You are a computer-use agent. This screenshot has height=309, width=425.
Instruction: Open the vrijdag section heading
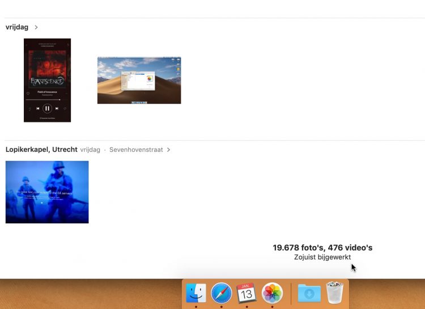(x=17, y=27)
